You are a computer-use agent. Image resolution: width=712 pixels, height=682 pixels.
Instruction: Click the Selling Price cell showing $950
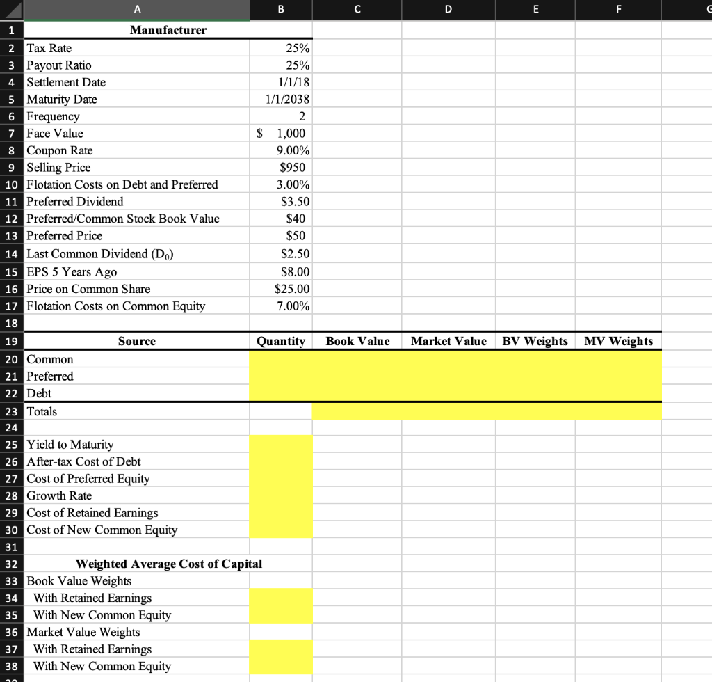tap(280, 167)
